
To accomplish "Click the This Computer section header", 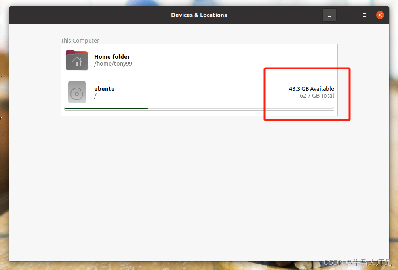I will pyautogui.click(x=80, y=40).
